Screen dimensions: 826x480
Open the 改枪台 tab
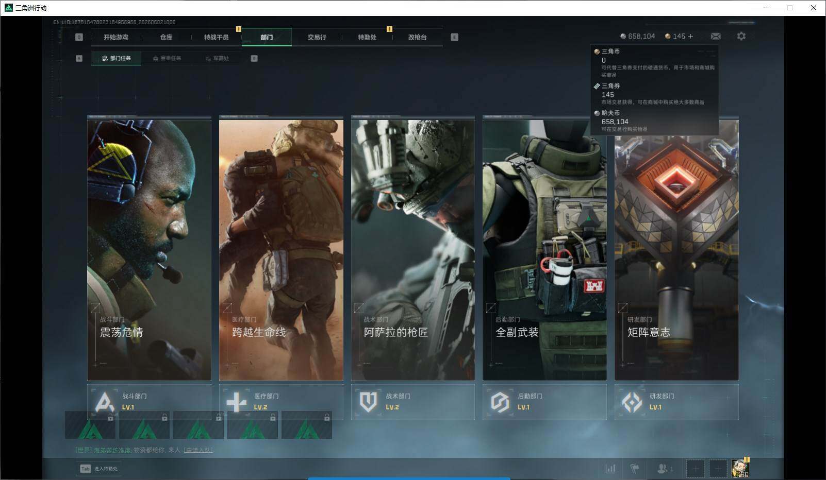pos(418,37)
